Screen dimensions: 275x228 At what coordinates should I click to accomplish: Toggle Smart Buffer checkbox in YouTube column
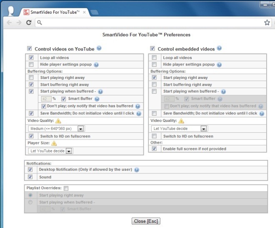click(63, 99)
